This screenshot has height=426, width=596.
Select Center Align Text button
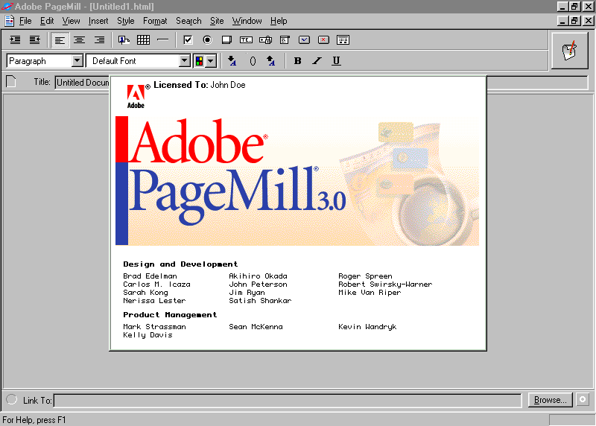pyautogui.click(x=80, y=40)
